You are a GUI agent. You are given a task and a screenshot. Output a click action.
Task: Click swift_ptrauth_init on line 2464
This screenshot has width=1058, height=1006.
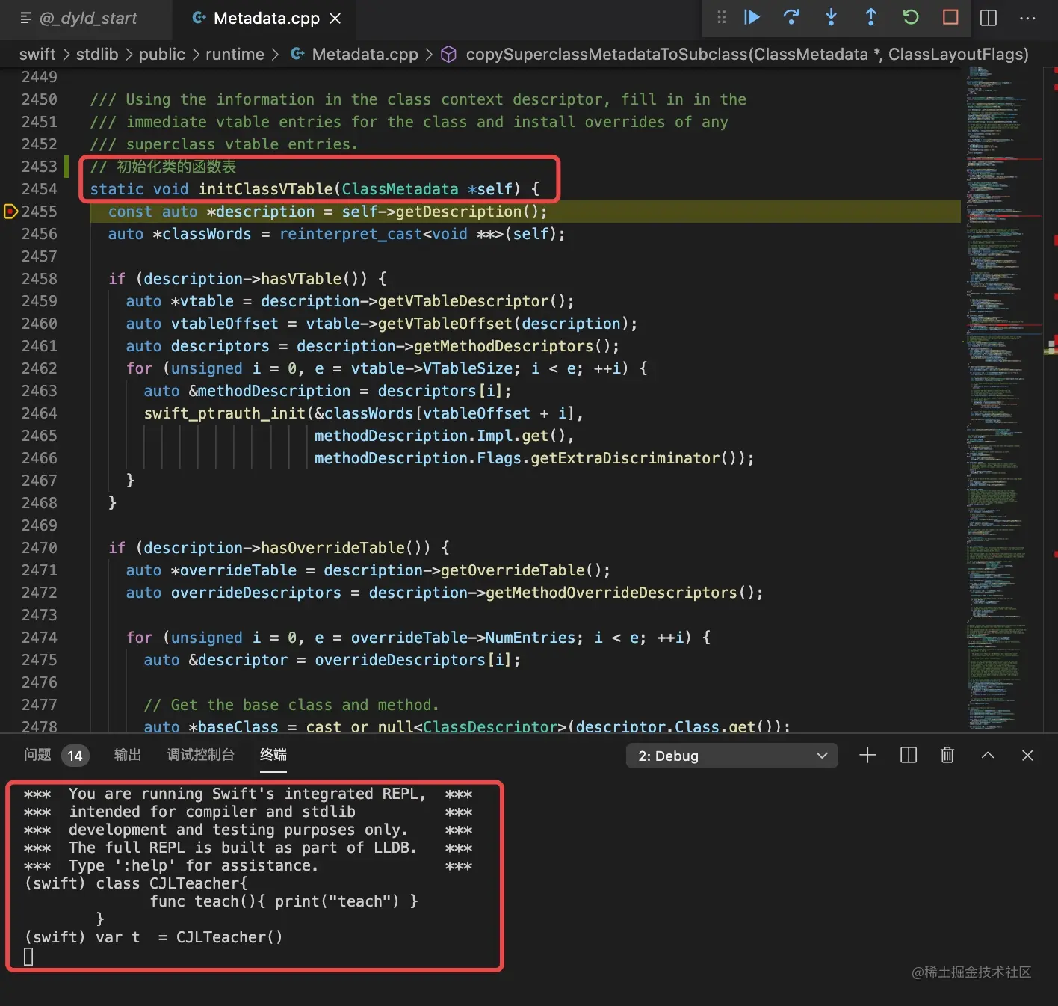(x=225, y=413)
